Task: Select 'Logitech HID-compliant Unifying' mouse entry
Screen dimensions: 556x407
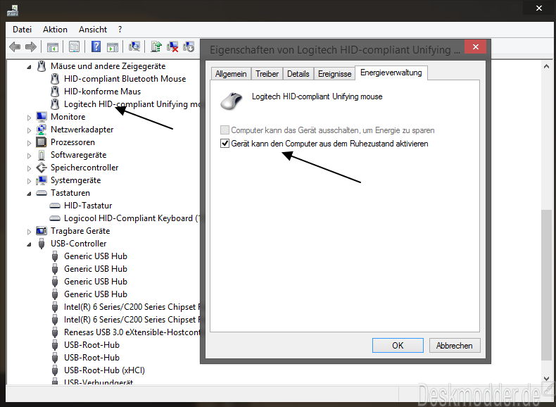Action: pos(132,104)
